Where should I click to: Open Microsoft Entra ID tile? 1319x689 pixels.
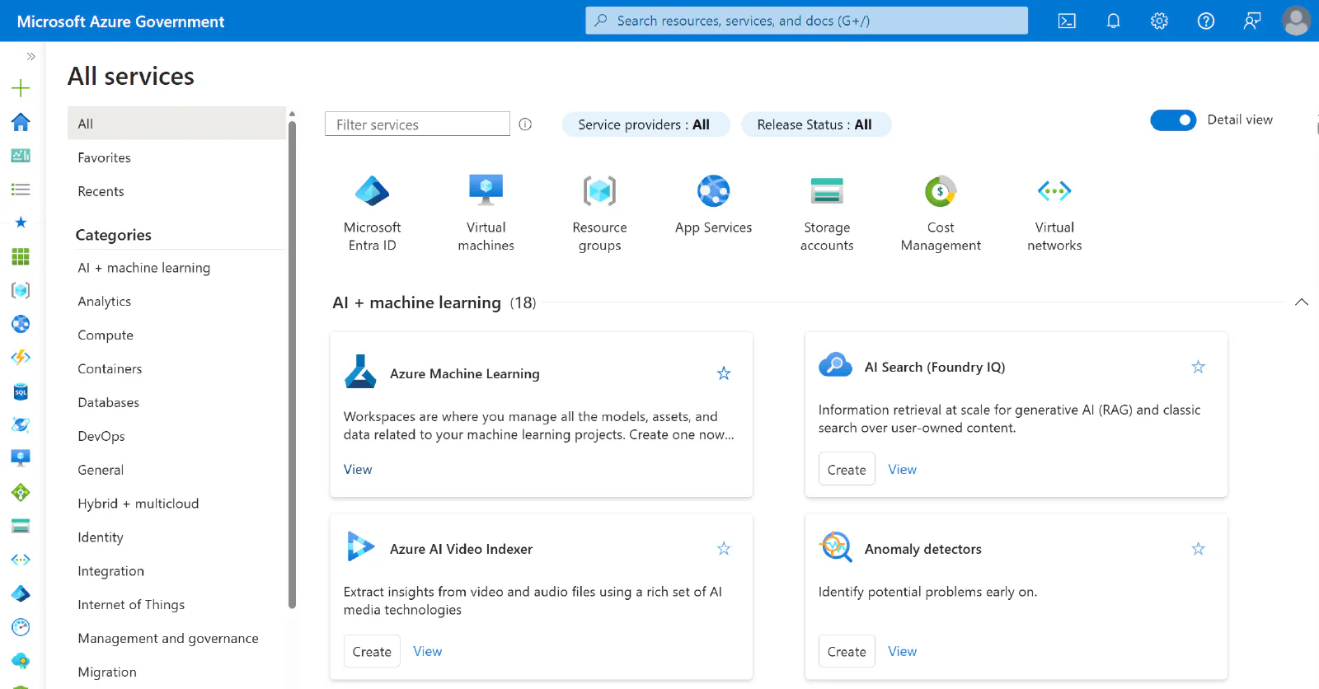pyautogui.click(x=372, y=213)
